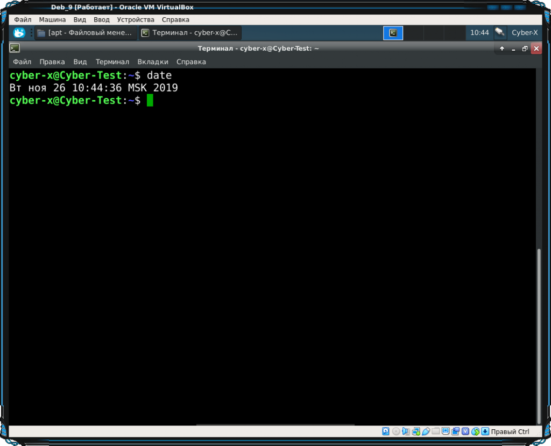The image size is (551, 446).
Task: Click the optical disc status icon
Action: click(x=395, y=431)
